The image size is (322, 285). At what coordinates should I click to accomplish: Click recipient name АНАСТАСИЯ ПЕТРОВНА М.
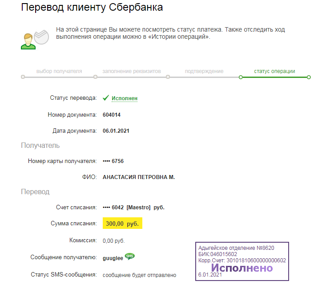pos(139,177)
